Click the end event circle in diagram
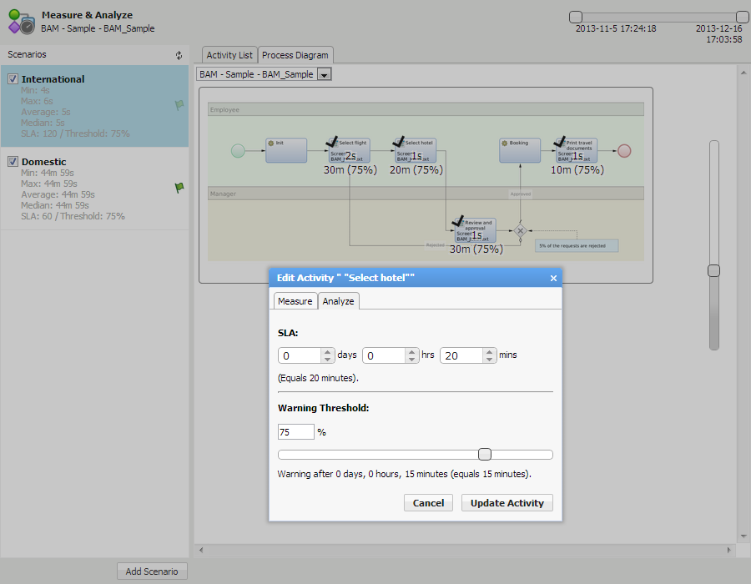 click(x=624, y=151)
